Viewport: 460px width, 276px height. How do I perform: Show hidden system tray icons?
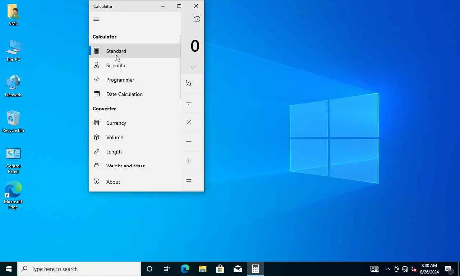tap(388, 269)
